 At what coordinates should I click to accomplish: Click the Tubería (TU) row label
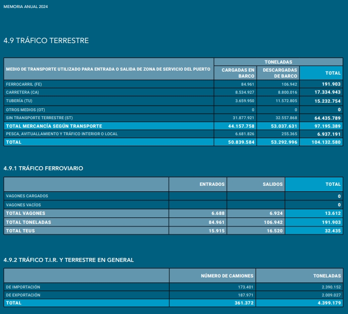(21, 101)
